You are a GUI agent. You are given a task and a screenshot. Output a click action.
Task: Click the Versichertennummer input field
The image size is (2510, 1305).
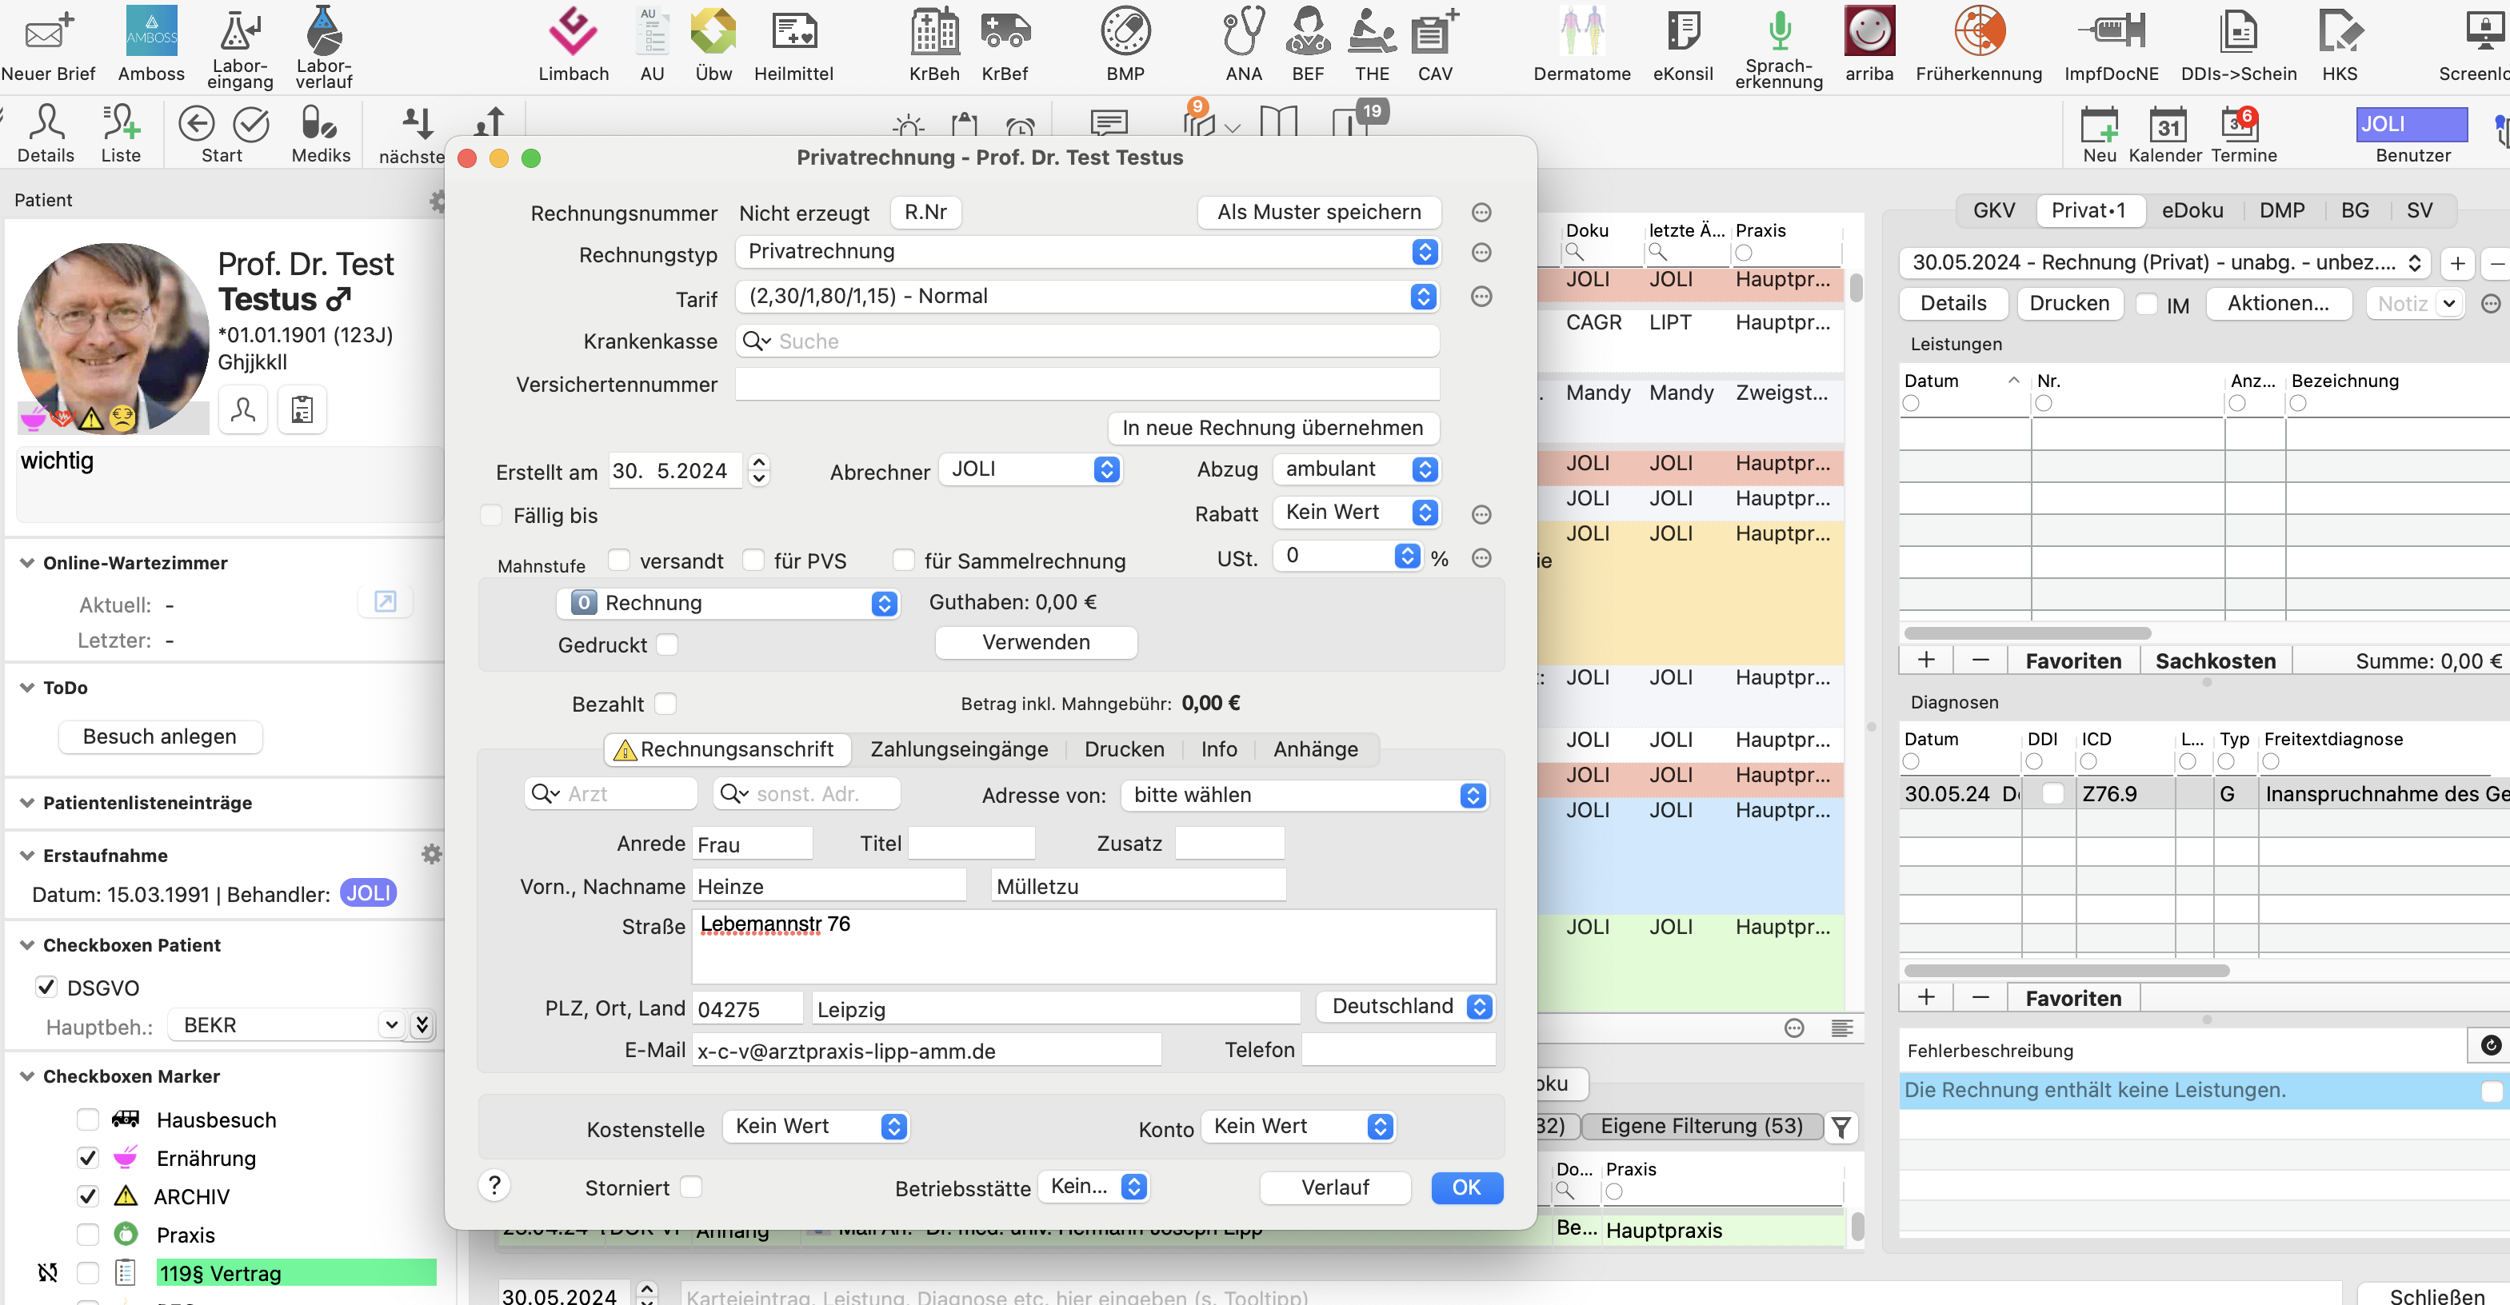[x=1087, y=385]
